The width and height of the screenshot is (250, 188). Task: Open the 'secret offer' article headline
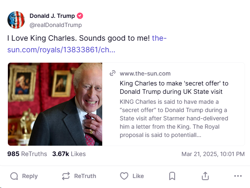(x=174, y=87)
